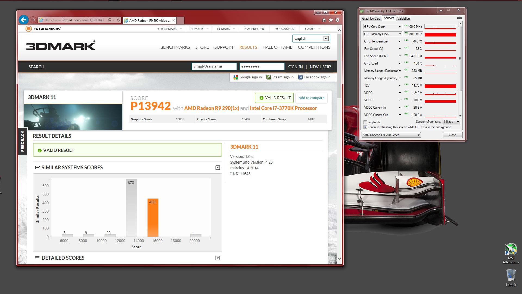The height and width of the screenshot is (294, 522).
Task: Enable Log to file checkbox
Action: pos(365,122)
